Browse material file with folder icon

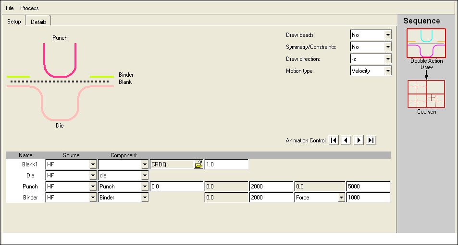click(198, 164)
